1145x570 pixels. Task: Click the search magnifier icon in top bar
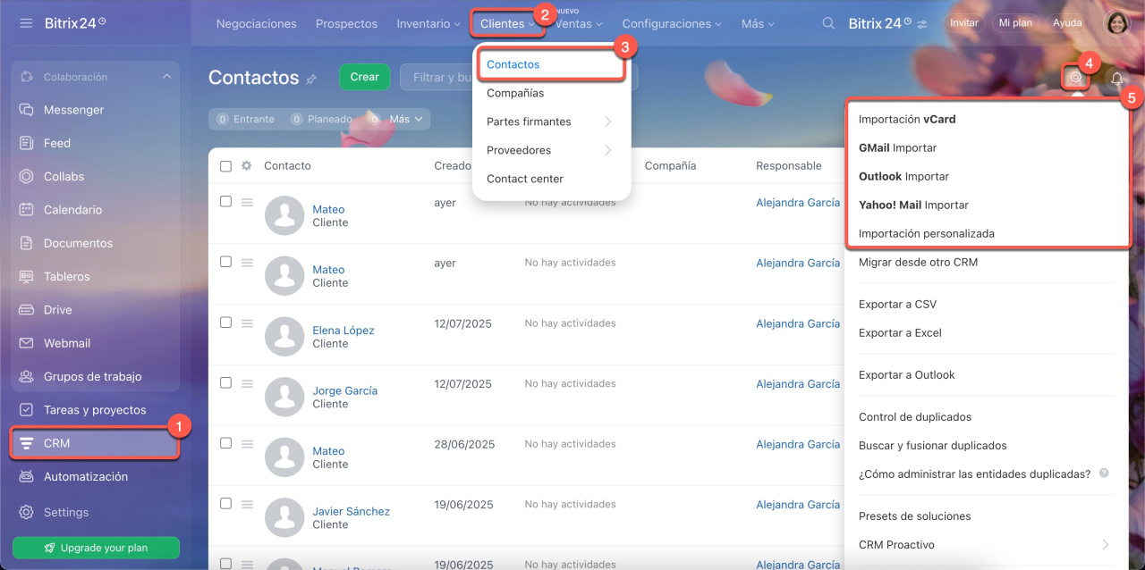(829, 23)
